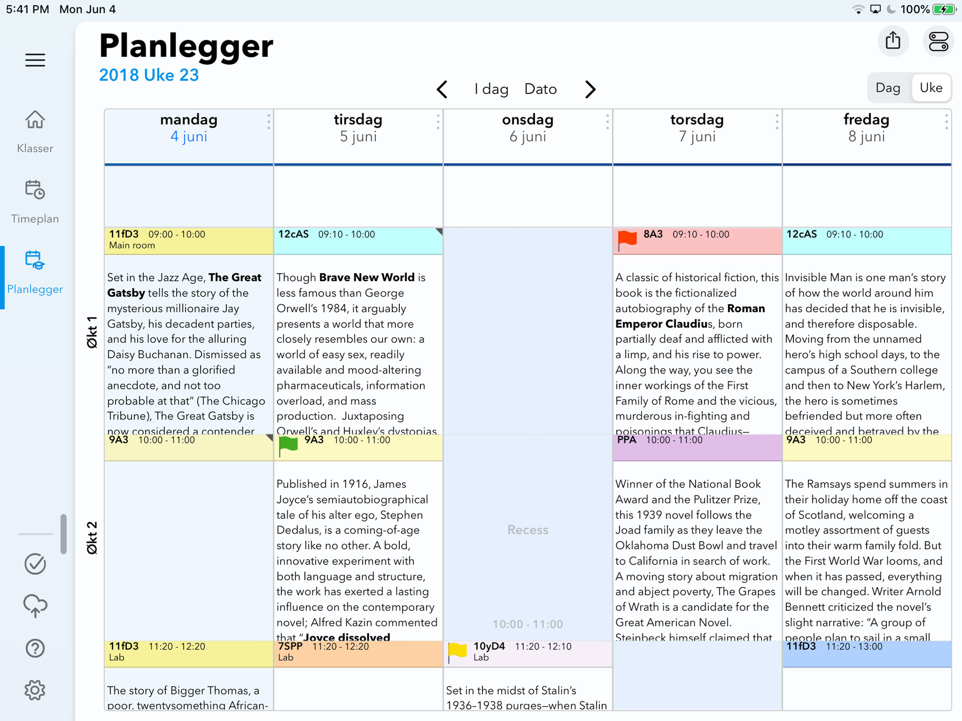Select the Planlegger sidebar tab
962x721 pixels.
(35, 272)
